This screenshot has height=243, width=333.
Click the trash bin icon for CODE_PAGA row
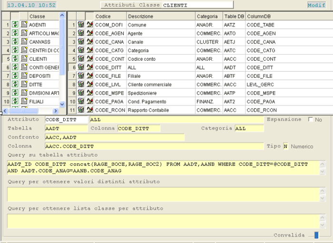tap(81, 102)
